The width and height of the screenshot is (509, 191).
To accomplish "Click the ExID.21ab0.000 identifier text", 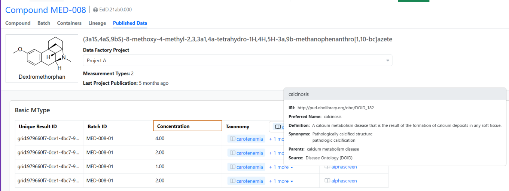I will (115, 10).
